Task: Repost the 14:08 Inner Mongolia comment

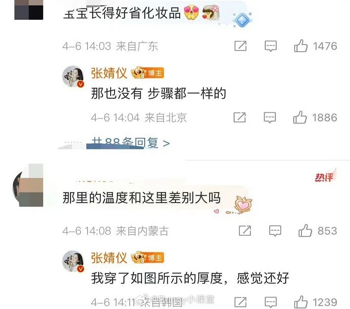Action: coord(245,231)
